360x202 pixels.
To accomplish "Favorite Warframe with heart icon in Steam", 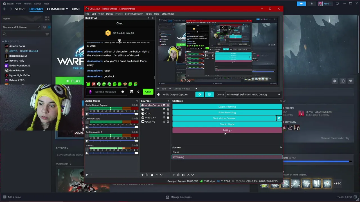I will (350, 81).
